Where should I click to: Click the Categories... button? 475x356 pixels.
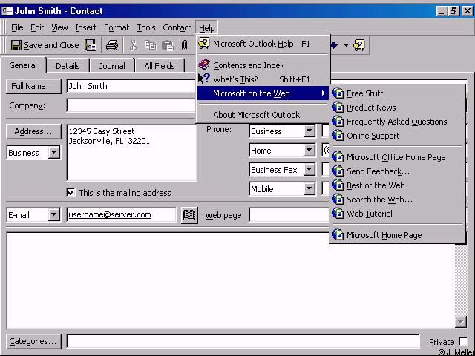click(x=33, y=341)
